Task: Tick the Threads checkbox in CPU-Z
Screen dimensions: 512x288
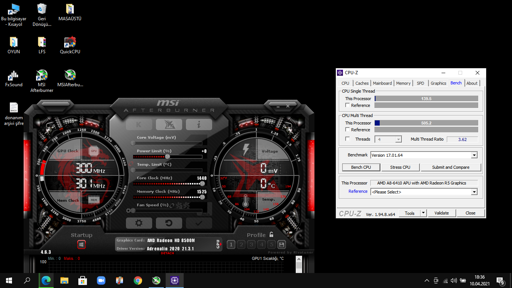Action: coord(347,139)
